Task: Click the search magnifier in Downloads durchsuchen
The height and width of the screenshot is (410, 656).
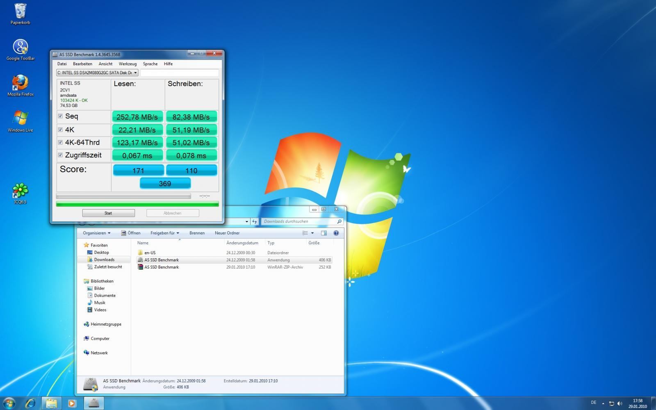Action: [339, 221]
